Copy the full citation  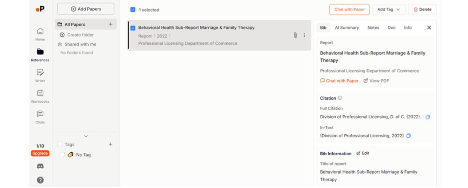(428, 117)
